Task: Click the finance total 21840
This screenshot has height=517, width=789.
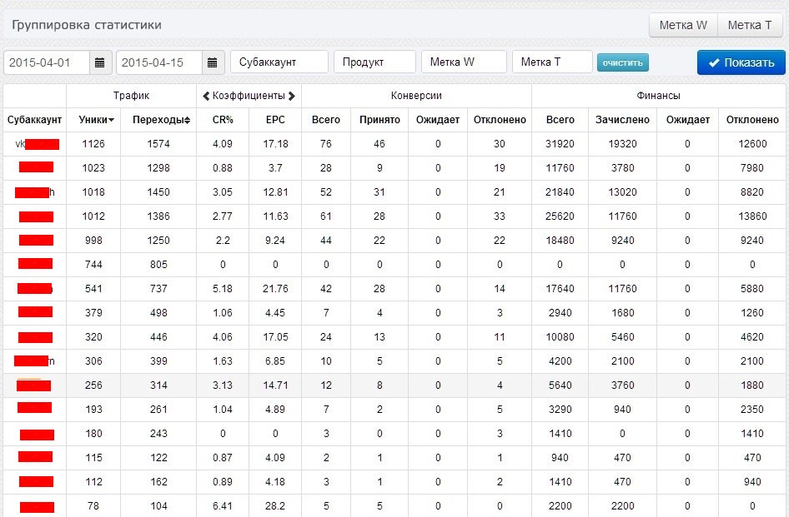Action: 560,192
